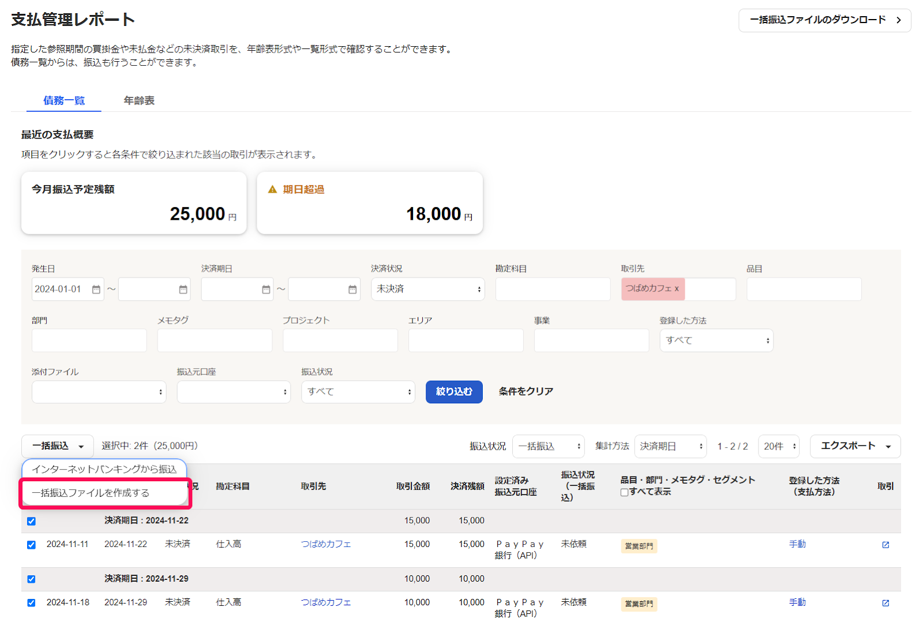Screen dimensions: 923x622
Task: Switch to the 年齢表 tab
Action: [139, 100]
